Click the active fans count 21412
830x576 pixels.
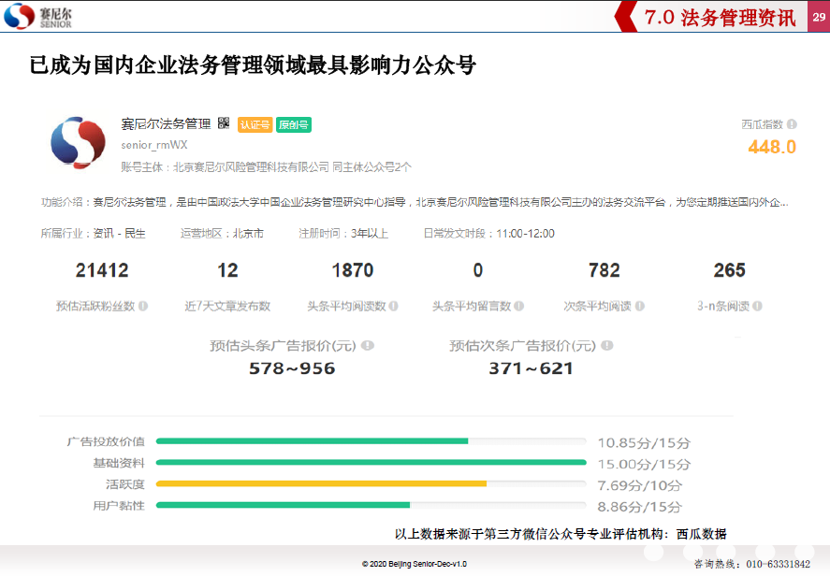point(102,270)
